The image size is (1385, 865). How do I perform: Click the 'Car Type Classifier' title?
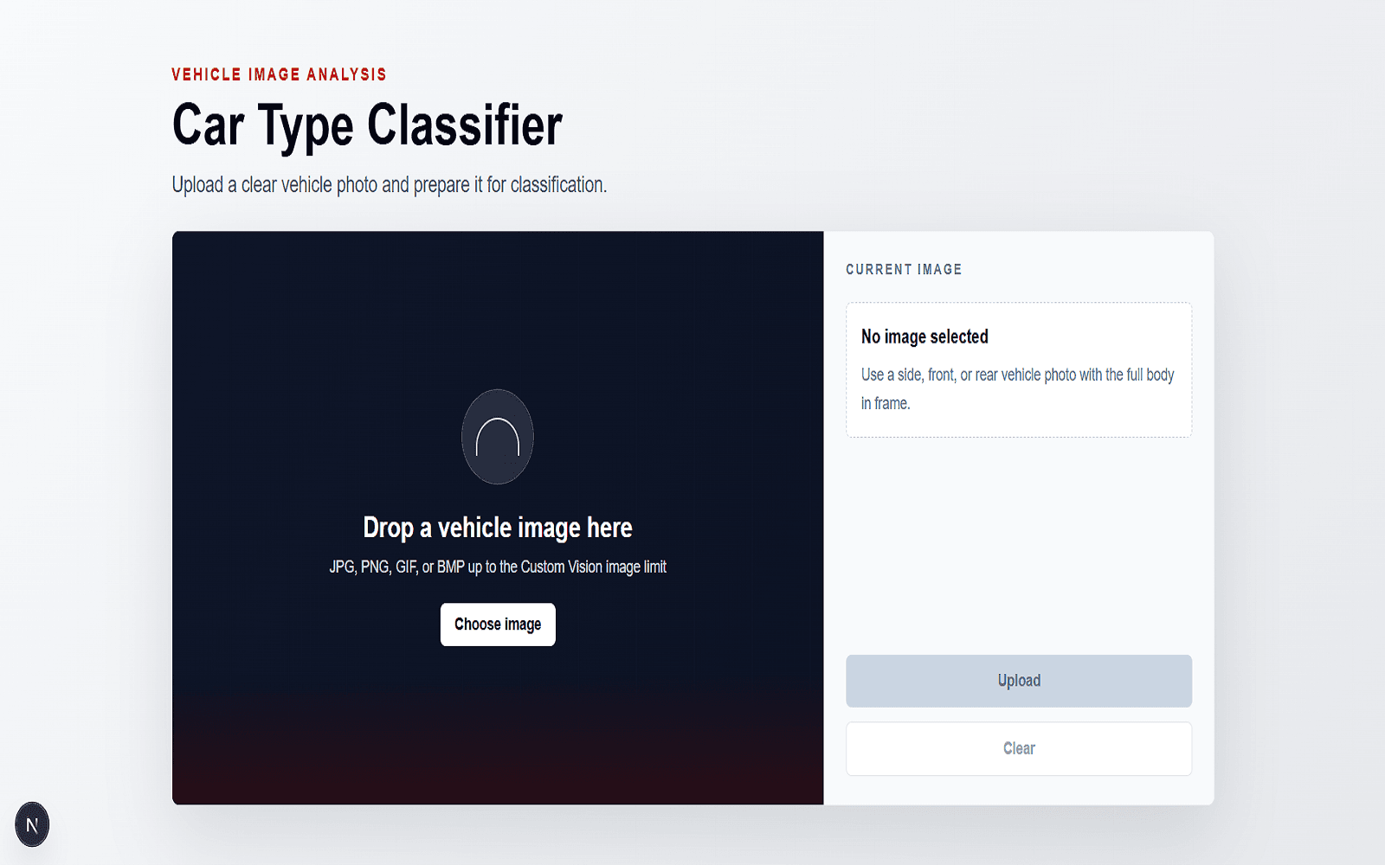pyautogui.click(x=367, y=125)
